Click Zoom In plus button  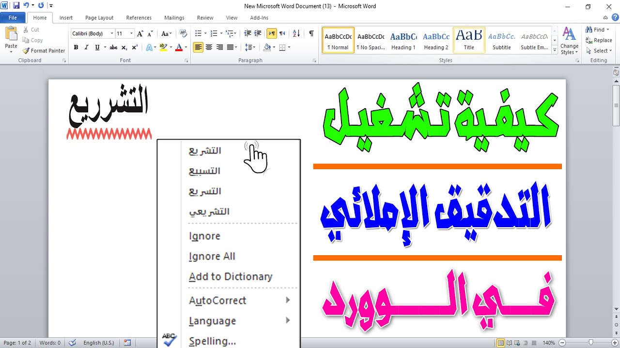(x=614, y=343)
